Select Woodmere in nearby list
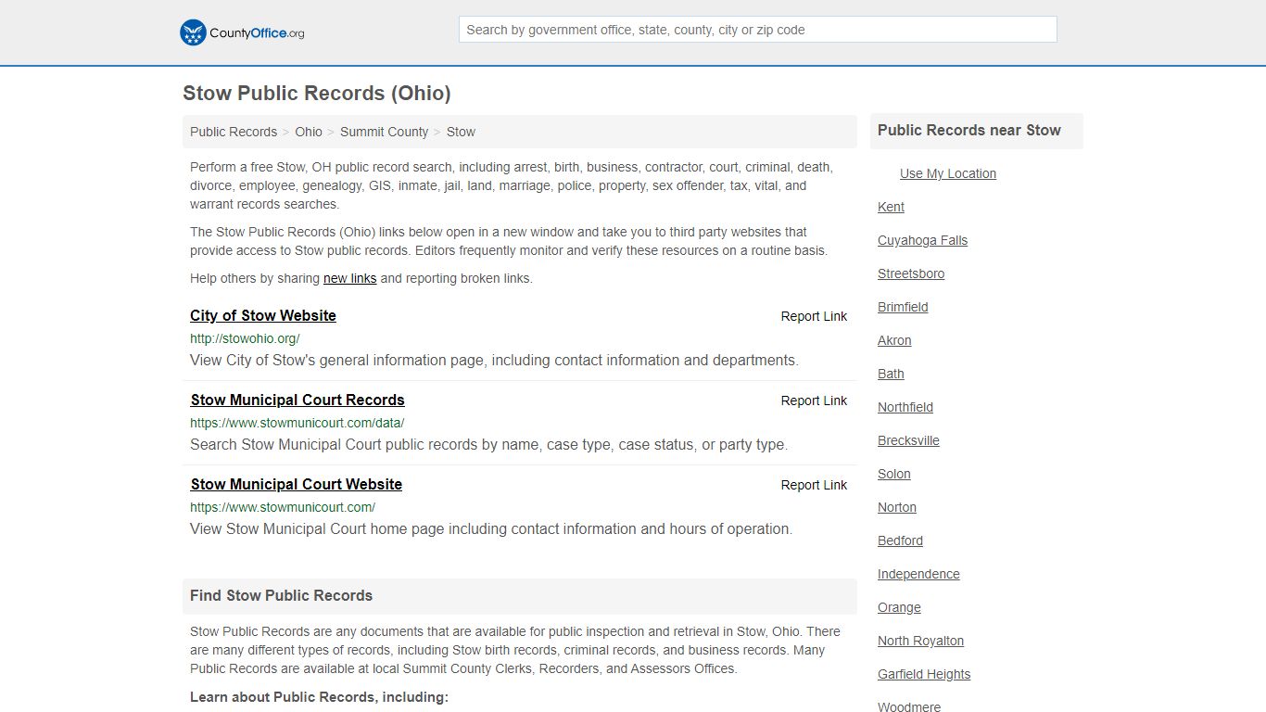The height and width of the screenshot is (712, 1266). point(909,706)
